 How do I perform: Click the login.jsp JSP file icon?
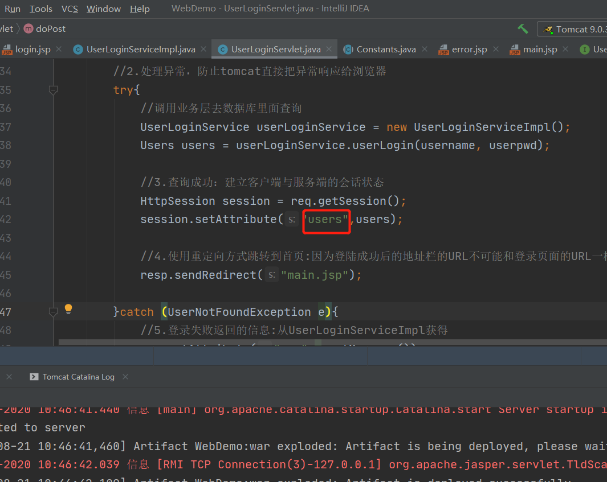7,50
